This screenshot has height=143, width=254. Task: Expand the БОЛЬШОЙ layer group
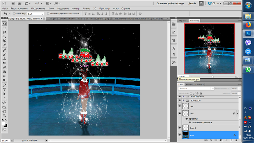[x=183, y=100]
